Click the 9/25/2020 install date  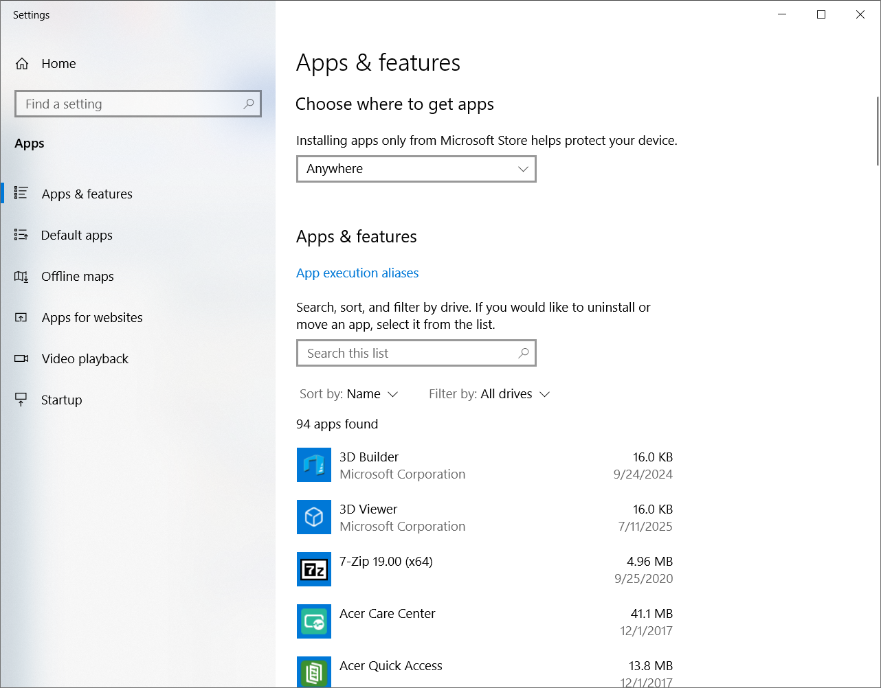tap(644, 579)
